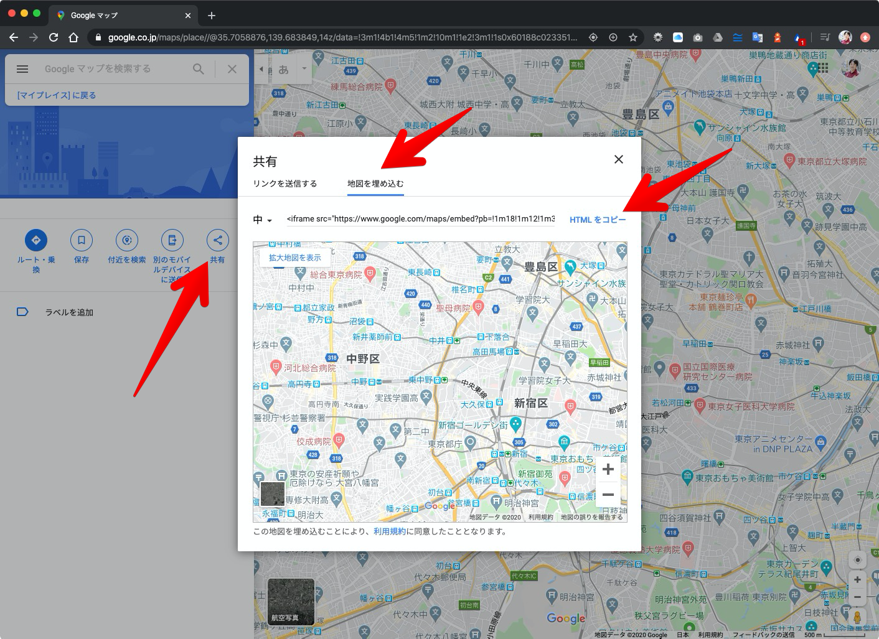Bookmark this page with the star icon
Screen dimensions: 879x639
pyautogui.click(x=633, y=37)
